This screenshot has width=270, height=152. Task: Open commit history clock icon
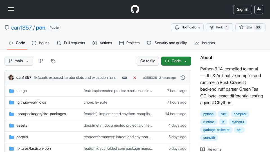point(183,78)
